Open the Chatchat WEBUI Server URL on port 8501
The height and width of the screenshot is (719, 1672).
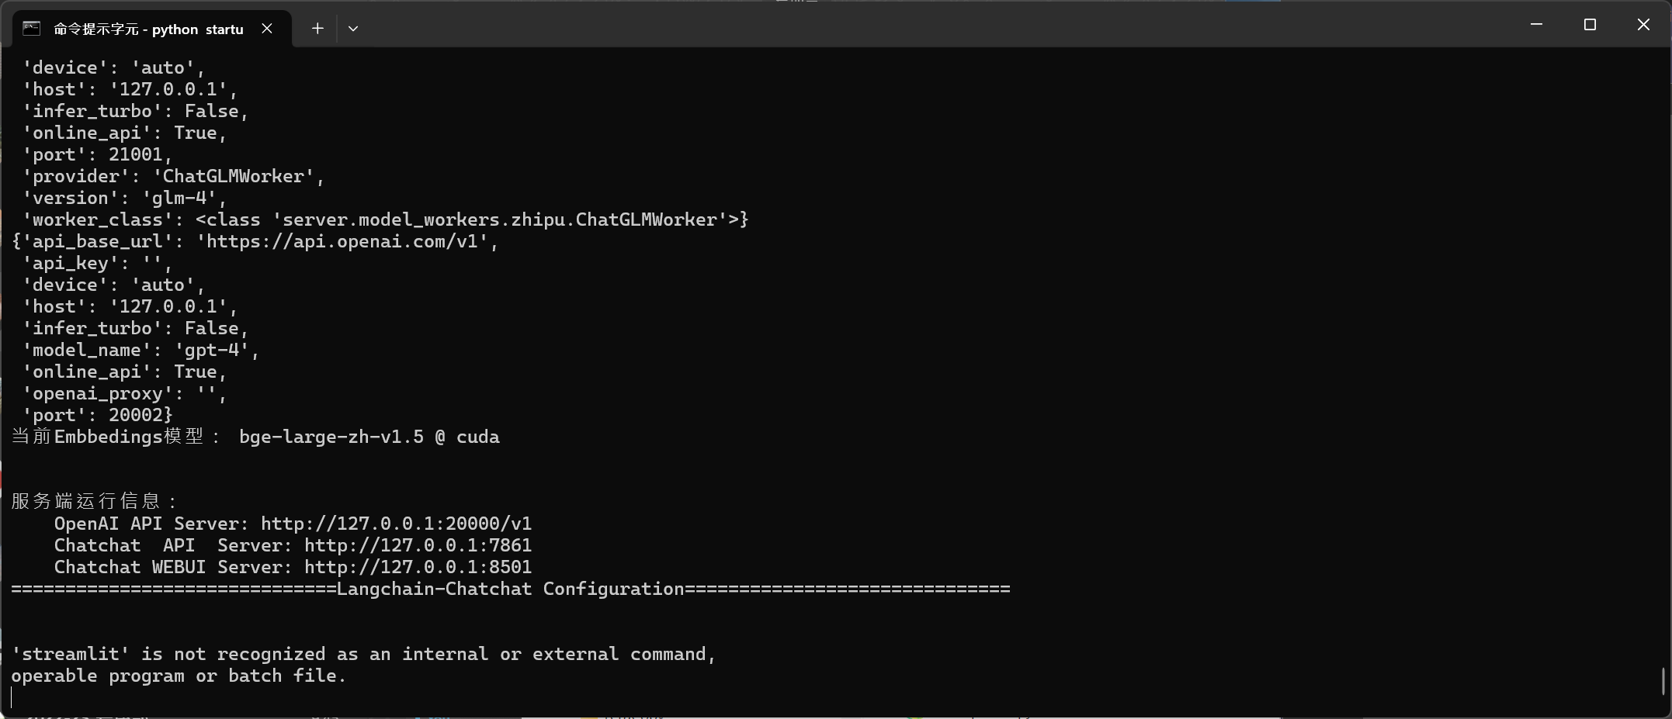tap(418, 567)
